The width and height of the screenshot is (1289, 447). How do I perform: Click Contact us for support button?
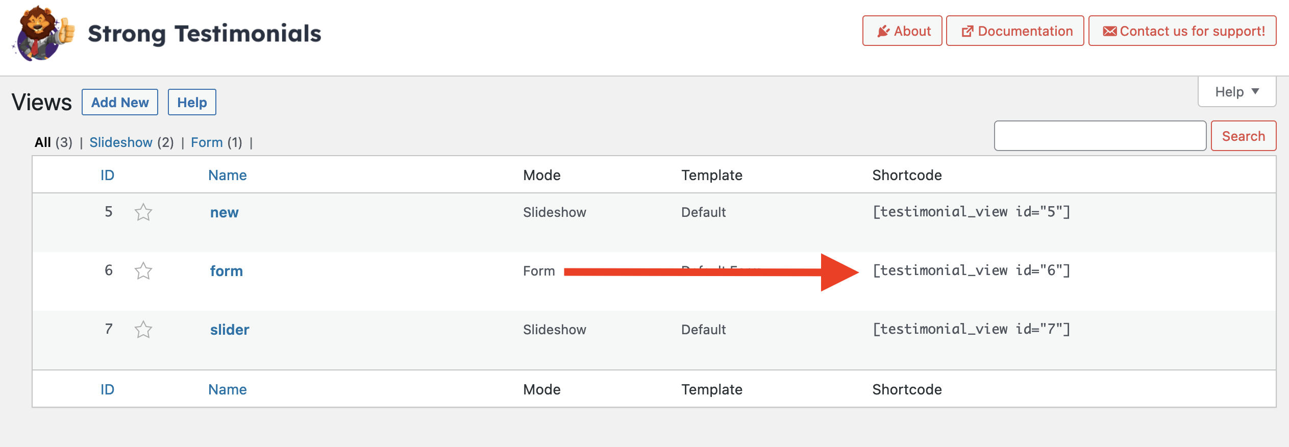(1182, 31)
